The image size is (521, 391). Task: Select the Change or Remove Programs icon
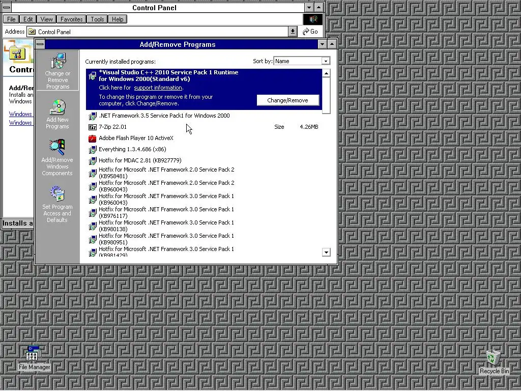[x=57, y=61]
